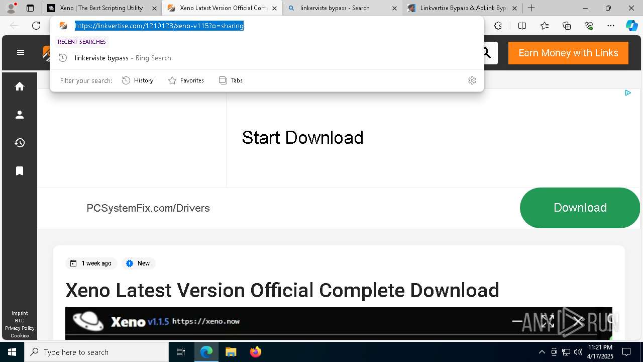Show hidden system tray icons
Viewport: 643px width, 362px height.
click(542, 352)
